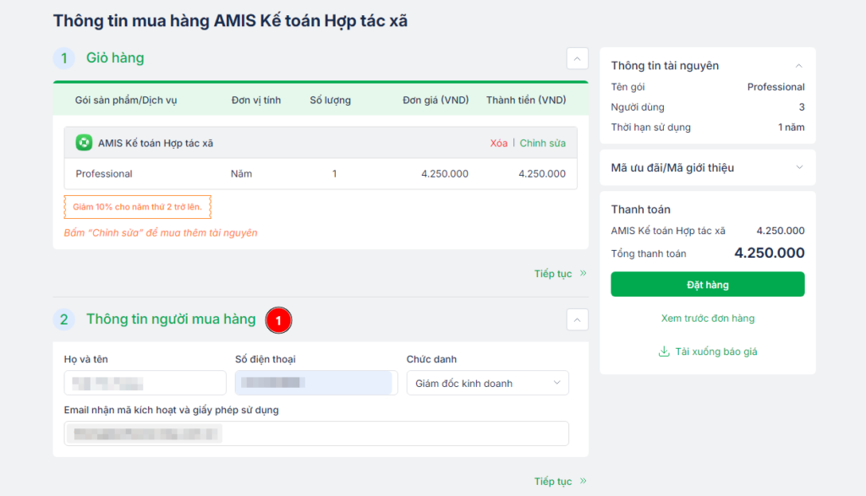Click the AMIS Kế toán Hợp tác xã product icon
Image resolution: width=866 pixels, height=496 pixels.
(x=84, y=142)
